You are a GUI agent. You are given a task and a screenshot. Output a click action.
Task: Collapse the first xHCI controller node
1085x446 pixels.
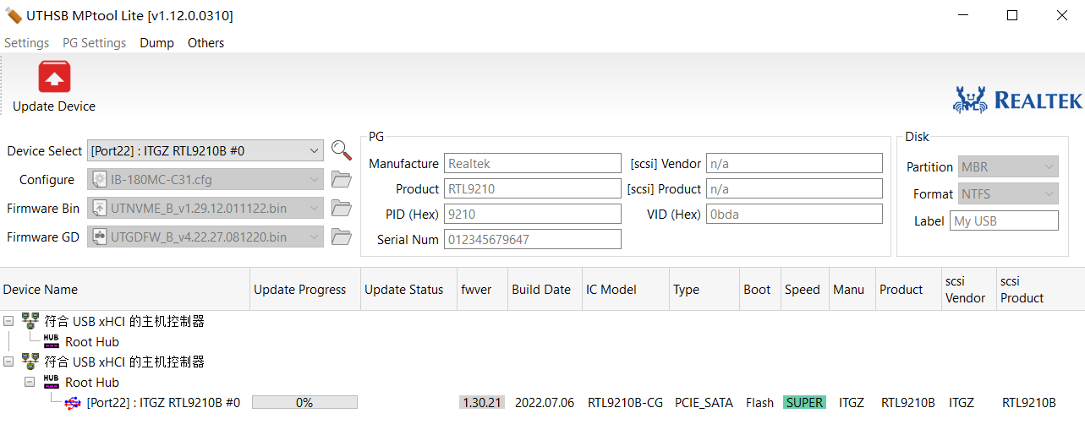tap(8, 321)
